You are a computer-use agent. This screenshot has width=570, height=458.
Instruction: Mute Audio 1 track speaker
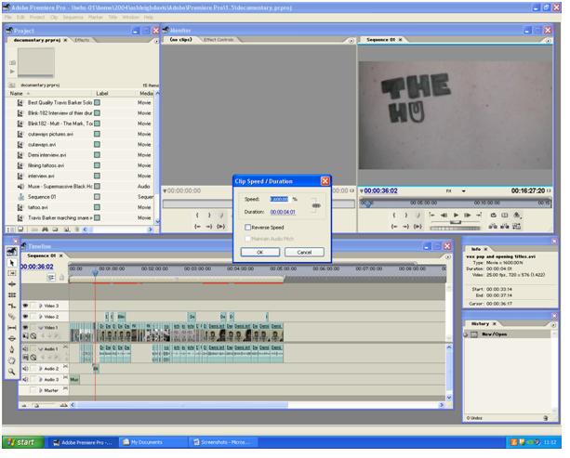(x=25, y=348)
